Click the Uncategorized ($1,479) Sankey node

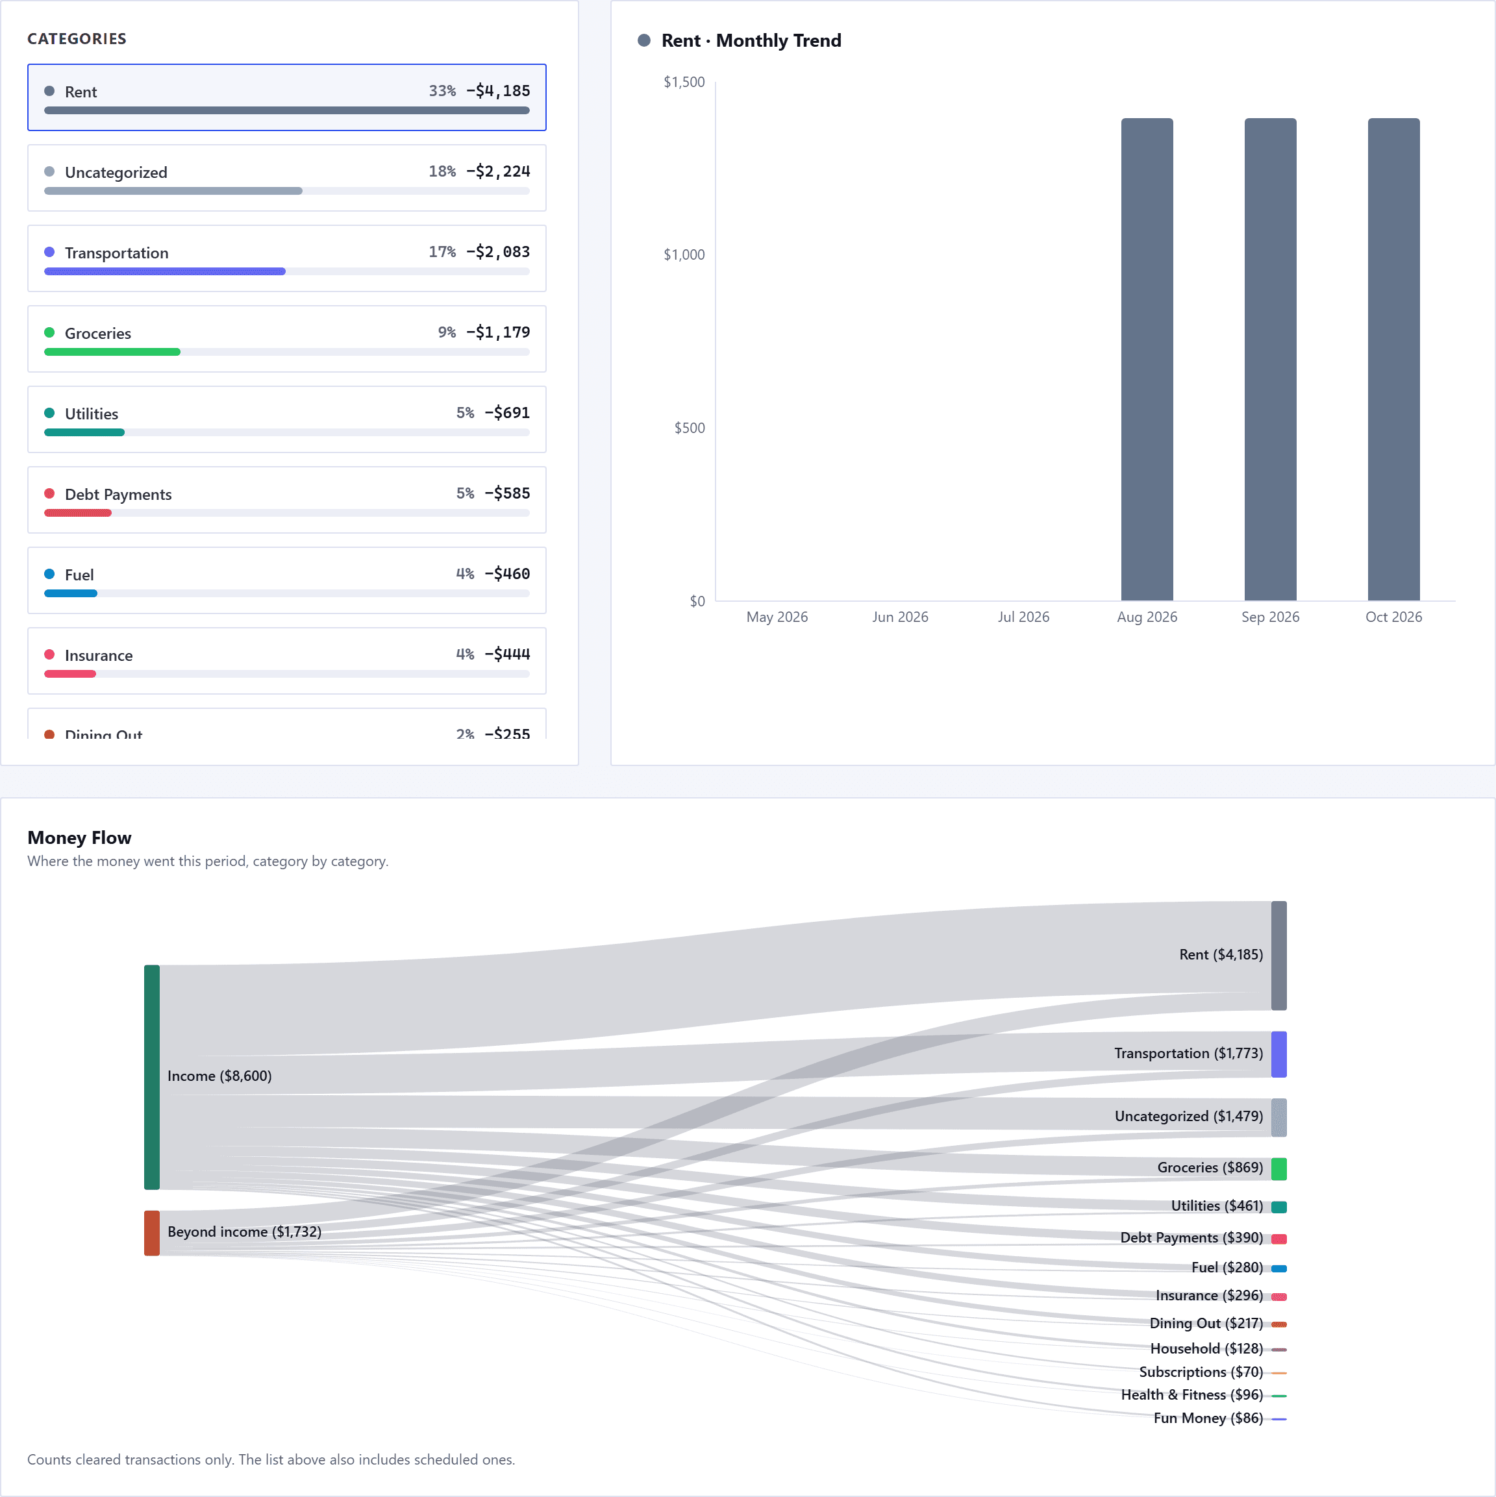coord(1279,1118)
